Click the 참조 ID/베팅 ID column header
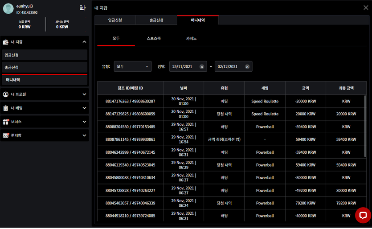 [x=130, y=88]
